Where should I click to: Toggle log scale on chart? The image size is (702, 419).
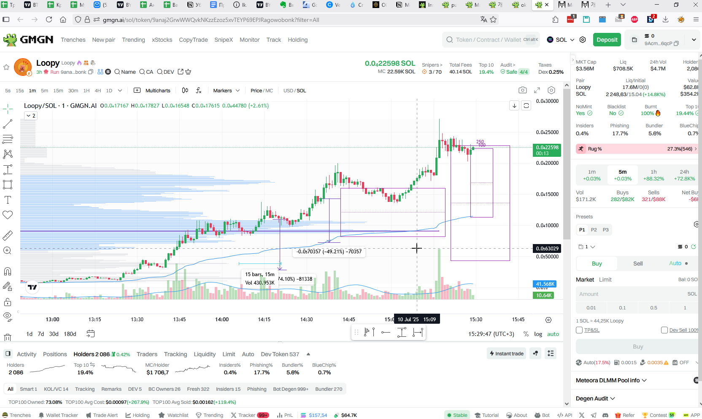tap(538, 334)
